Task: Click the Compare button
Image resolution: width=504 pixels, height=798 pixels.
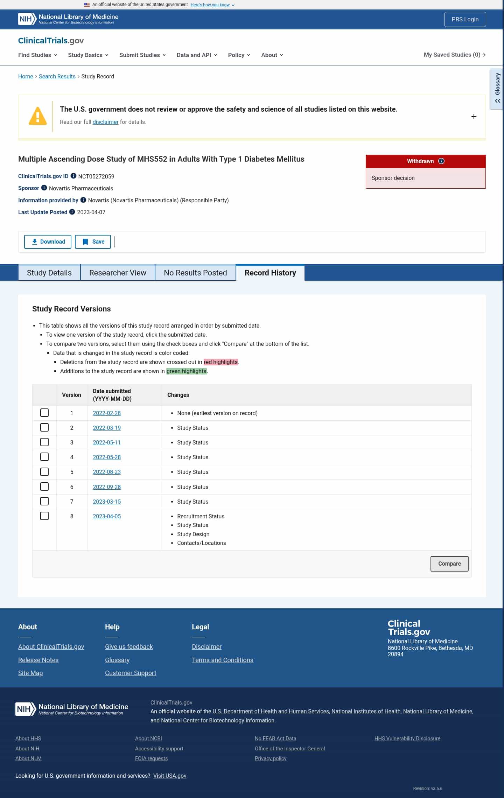Action: tap(449, 563)
